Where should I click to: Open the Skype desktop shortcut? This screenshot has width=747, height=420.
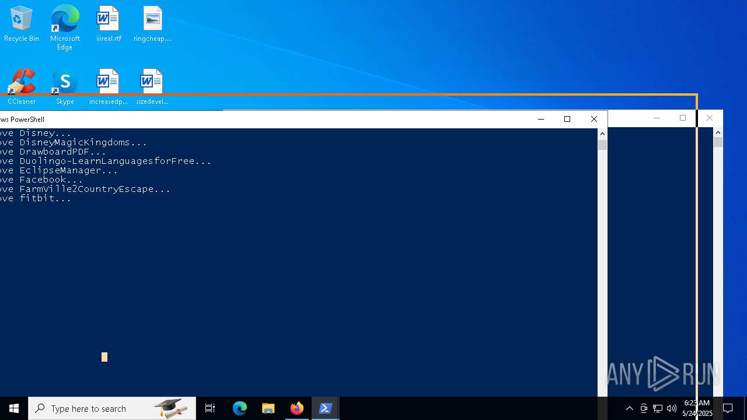coord(65,87)
